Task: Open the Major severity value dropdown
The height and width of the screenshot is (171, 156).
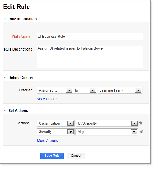Action: click(107, 132)
